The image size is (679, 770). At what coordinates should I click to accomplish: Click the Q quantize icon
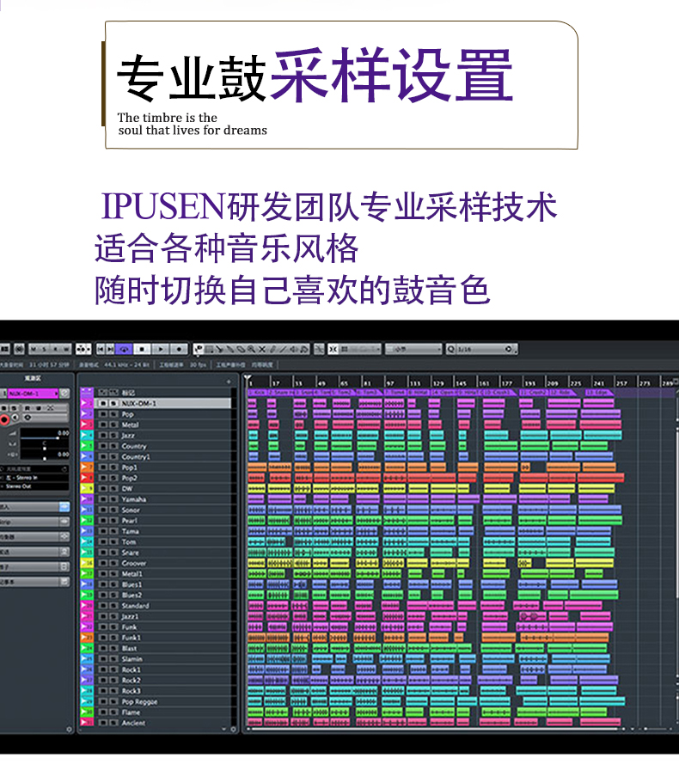450,349
